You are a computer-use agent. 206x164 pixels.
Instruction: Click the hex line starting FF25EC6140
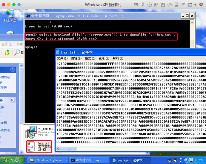(x=131, y=125)
